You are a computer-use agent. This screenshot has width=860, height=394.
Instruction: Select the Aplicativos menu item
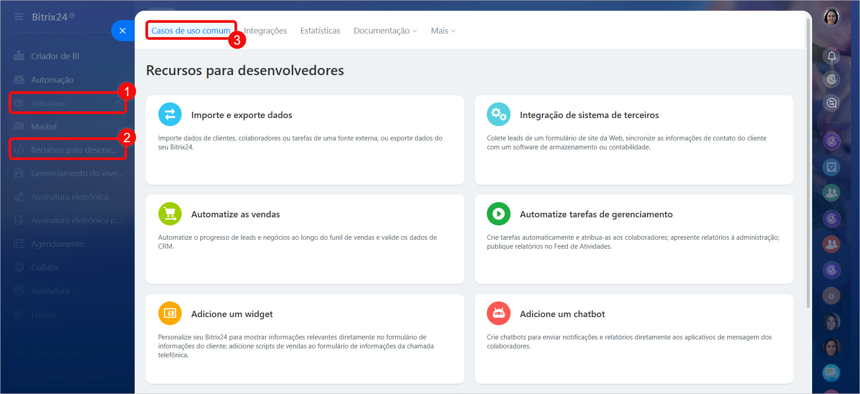[67, 103]
